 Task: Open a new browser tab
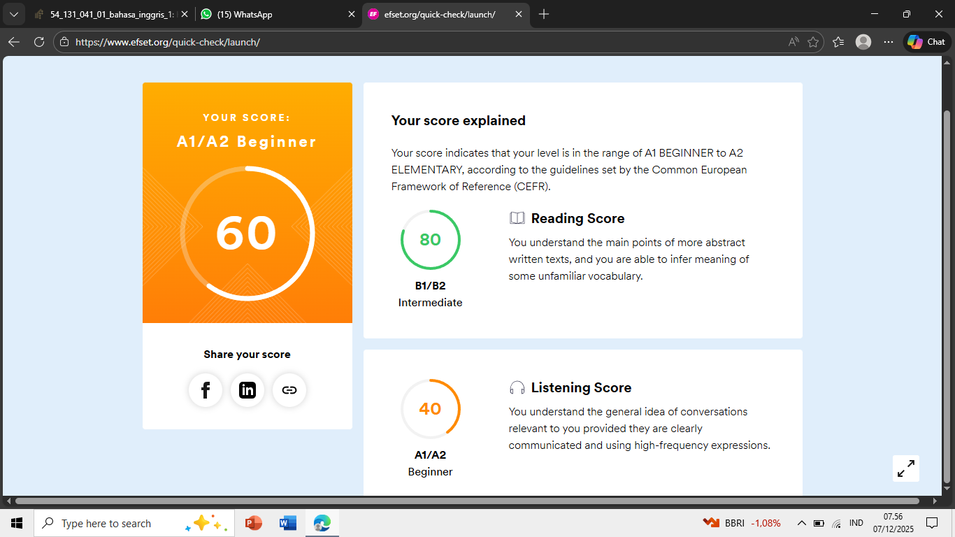click(x=544, y=13)
